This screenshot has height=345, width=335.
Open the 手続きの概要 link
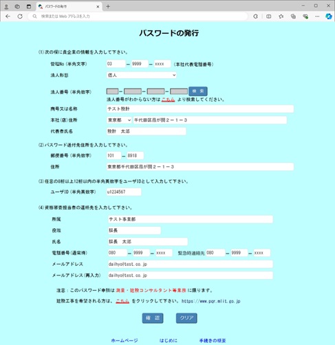tap(213, 340)
